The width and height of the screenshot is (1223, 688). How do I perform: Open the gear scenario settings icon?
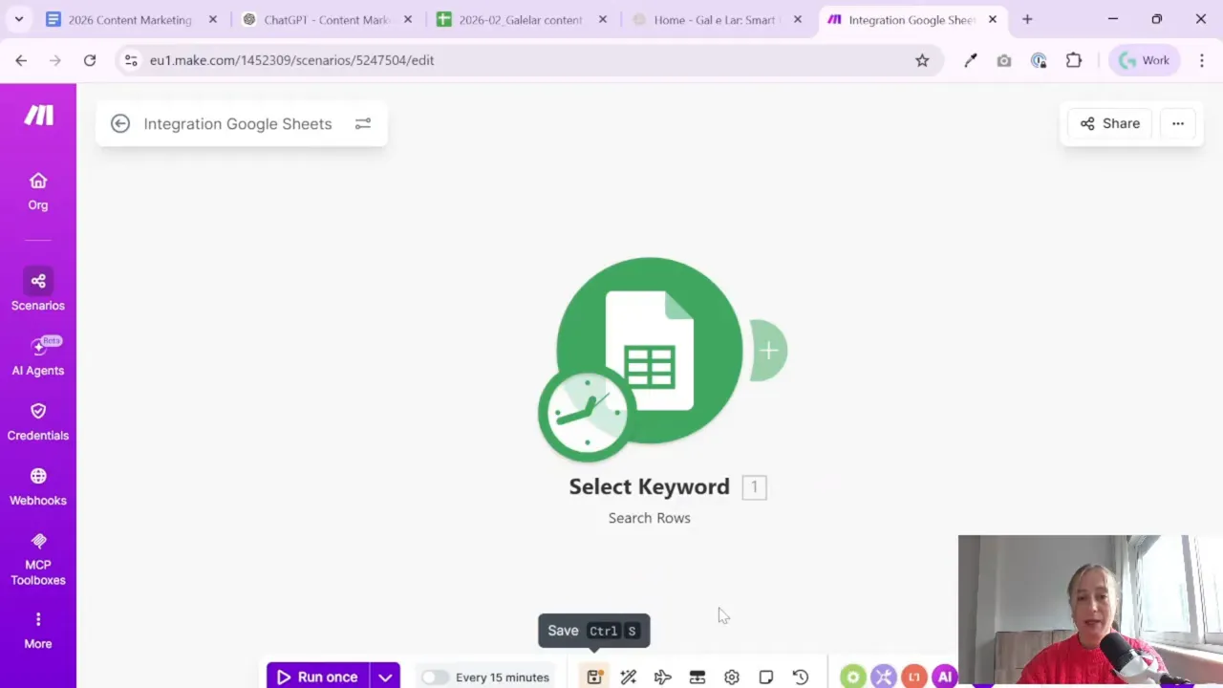click(732, 677)
